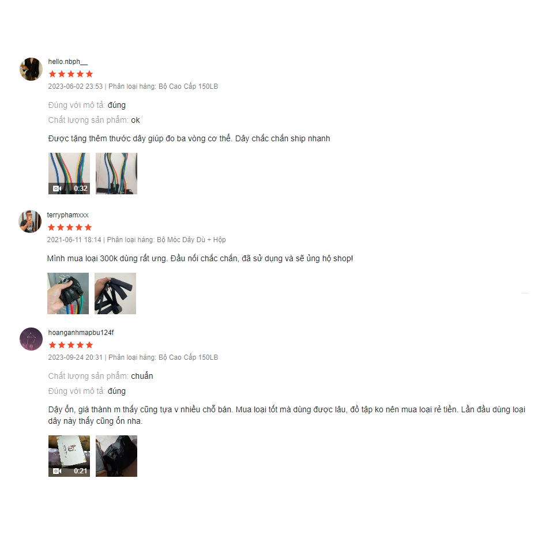Open hello.nbph__ user avatar

pyautogui.click(x=31, y=69)
